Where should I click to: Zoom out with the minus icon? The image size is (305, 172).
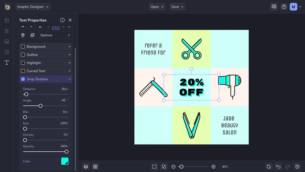click(x=174, y=167)
